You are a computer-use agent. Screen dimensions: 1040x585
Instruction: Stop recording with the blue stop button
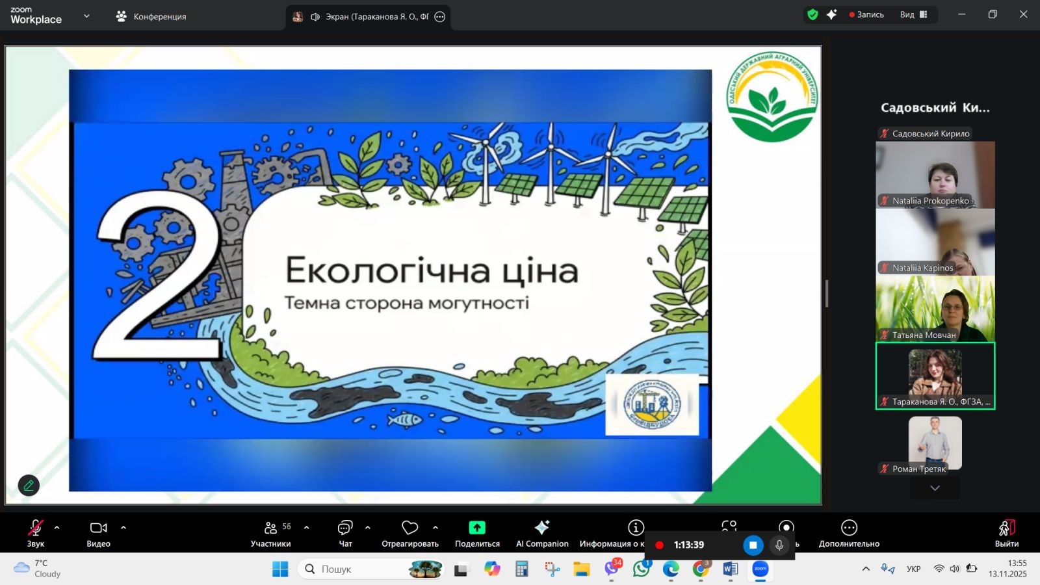click(753, 545)
